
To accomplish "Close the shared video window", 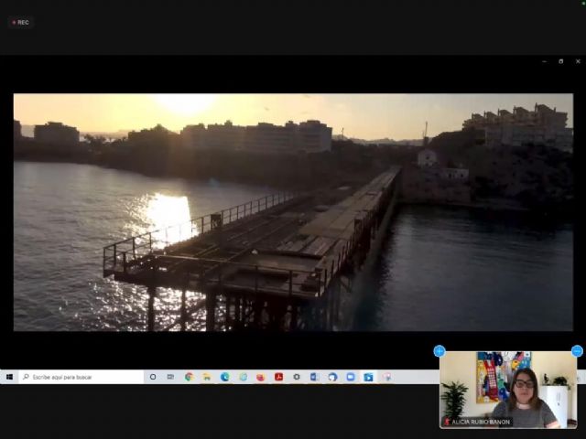I will coord(577,61).
